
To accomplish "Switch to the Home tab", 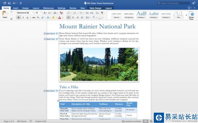I will [x=6, y=8].
